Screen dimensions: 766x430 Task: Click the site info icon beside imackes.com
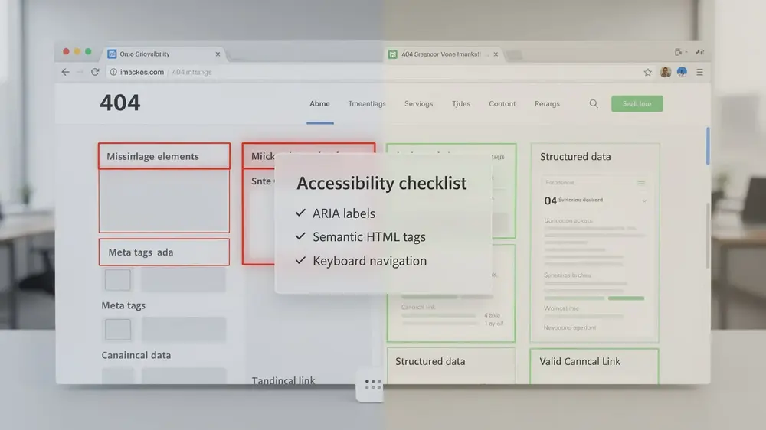[x=113, y=72]
